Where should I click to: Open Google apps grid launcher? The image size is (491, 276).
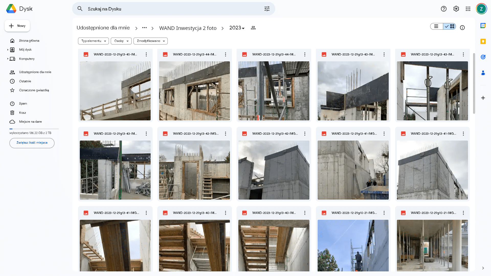[x=468, y=9]
